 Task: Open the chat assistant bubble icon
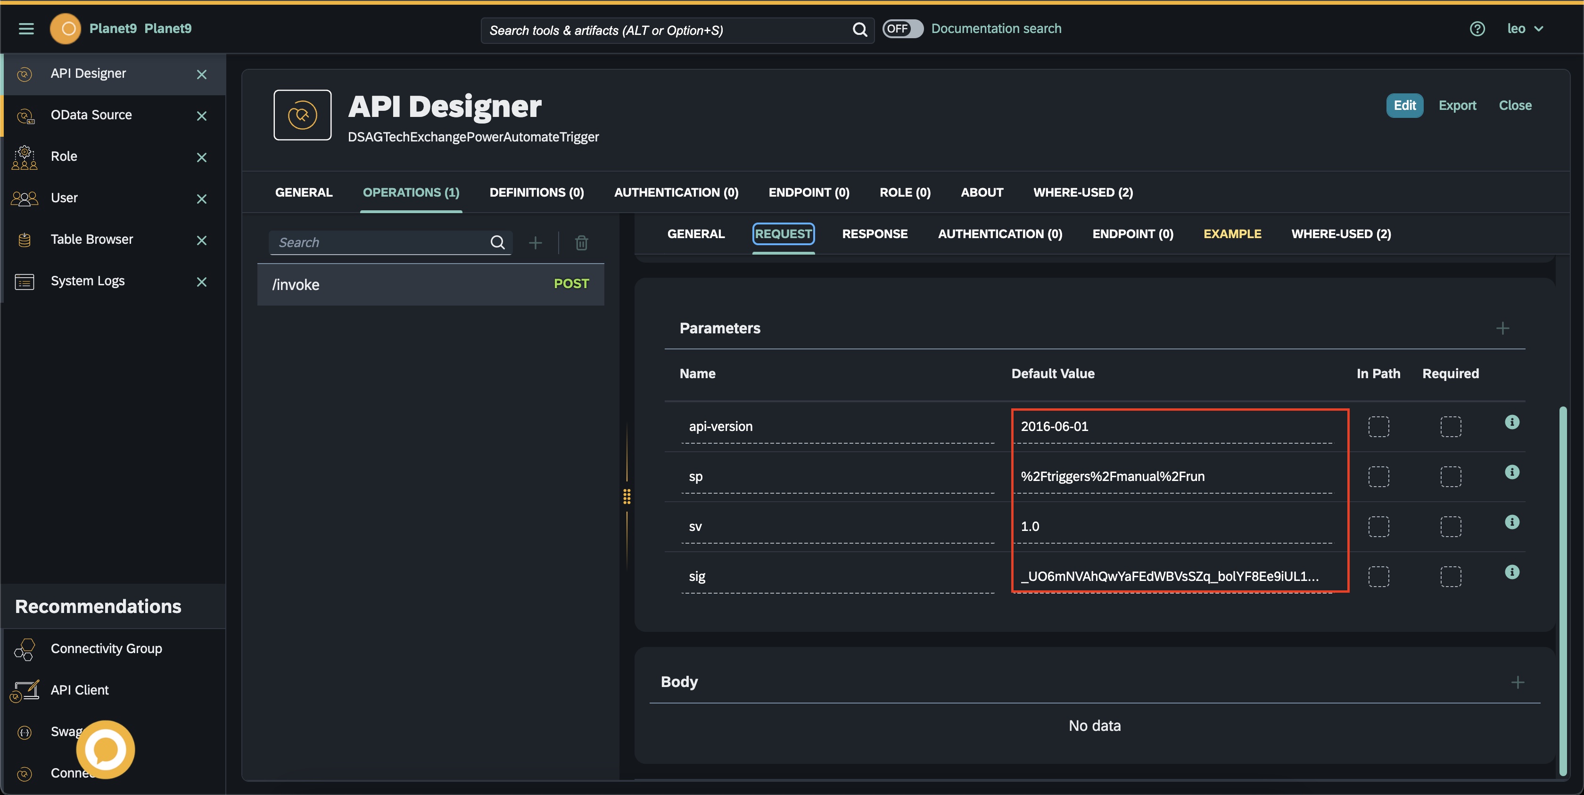tap(105, 750)
